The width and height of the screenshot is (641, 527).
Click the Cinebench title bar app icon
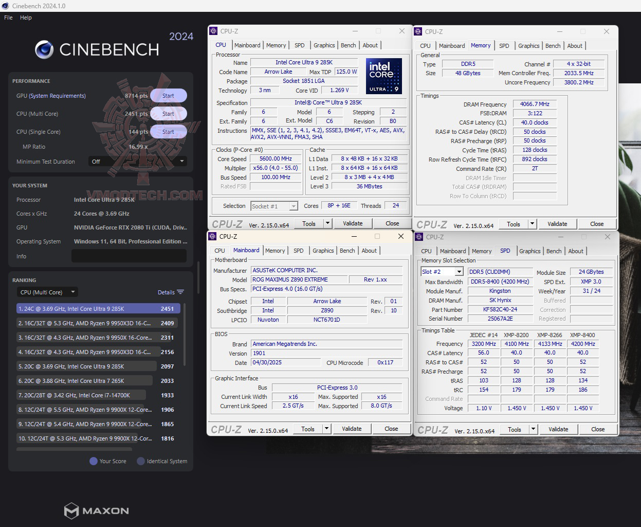point(6,6)
